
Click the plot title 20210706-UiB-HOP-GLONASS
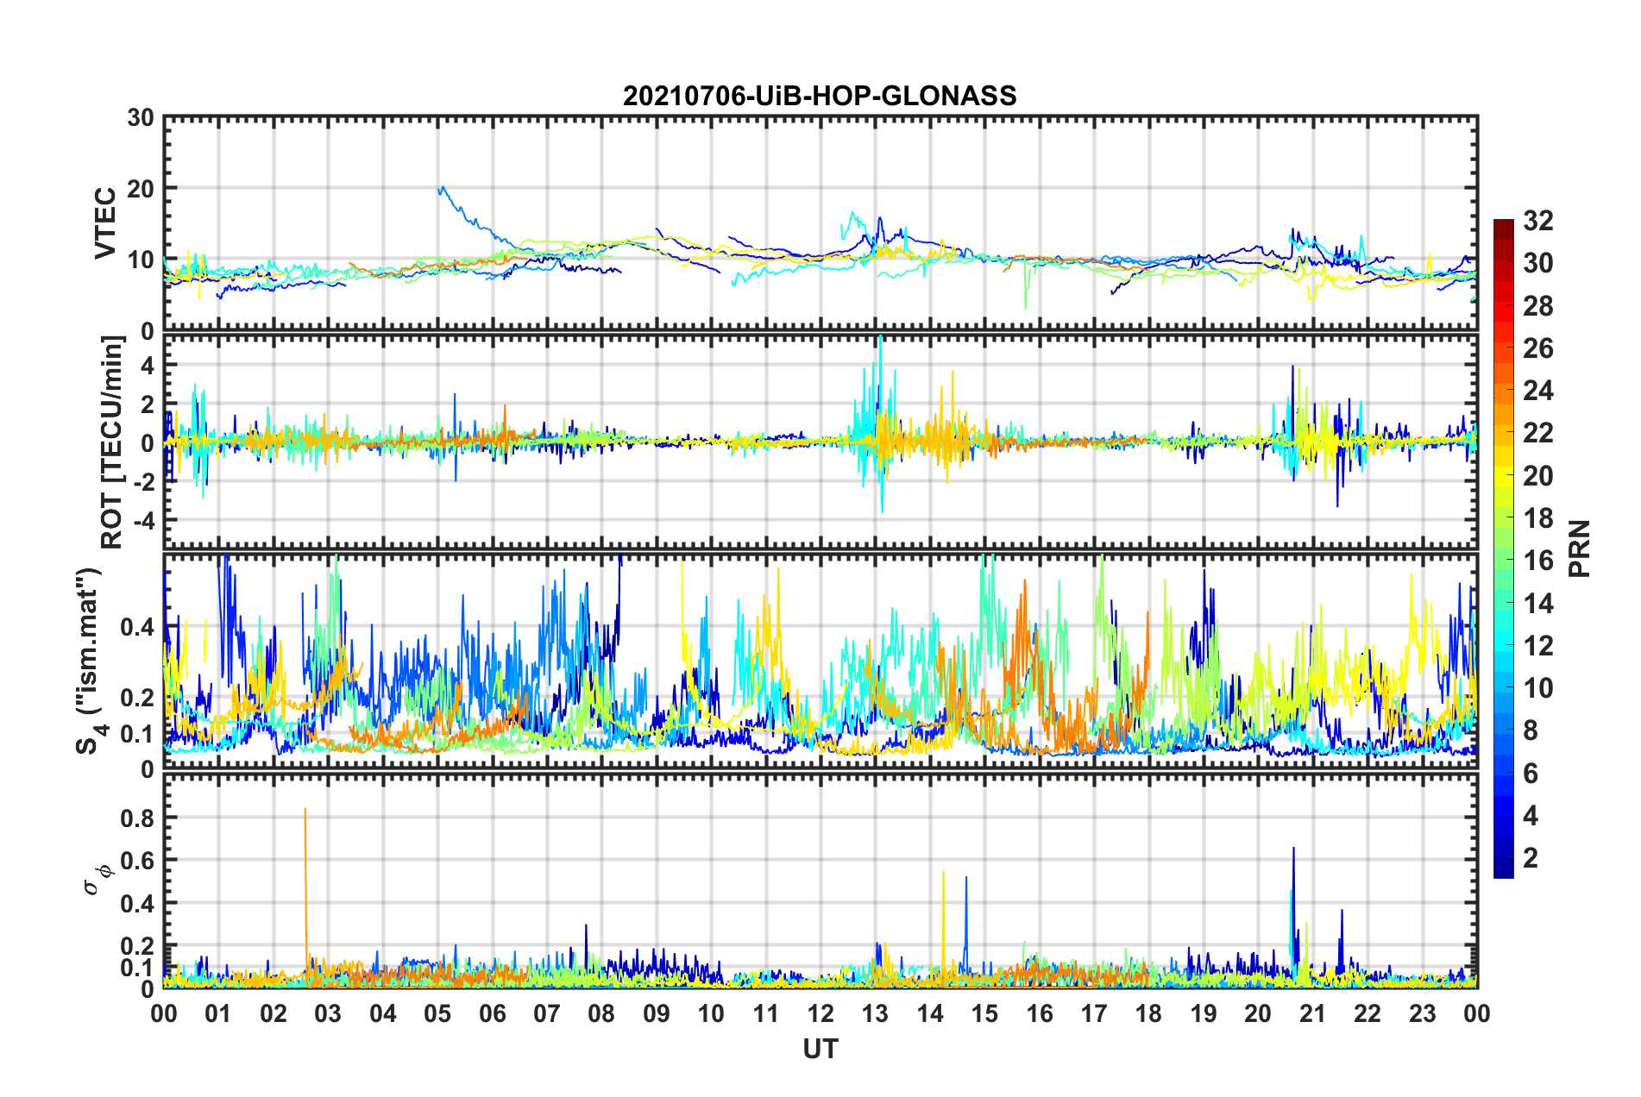click(x=820, y=96)
